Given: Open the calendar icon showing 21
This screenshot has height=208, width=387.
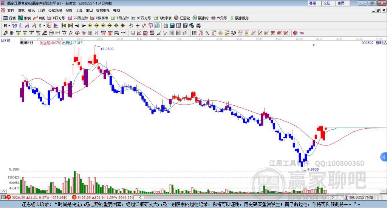Looking at the screenshot, I should click(166, 26).
